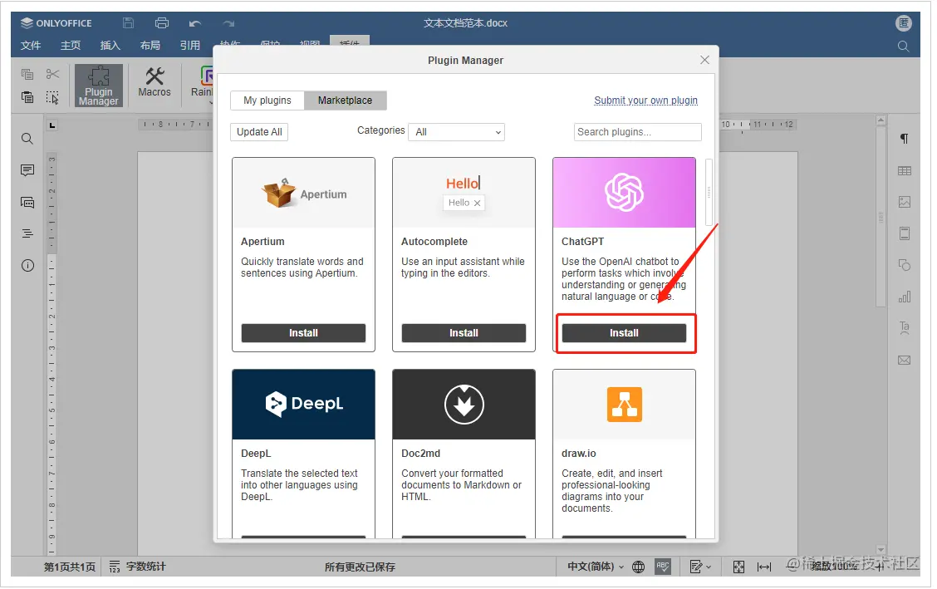The image size is (937, 589).
Task: Switch to the My plugins tab
Action: 267,101
